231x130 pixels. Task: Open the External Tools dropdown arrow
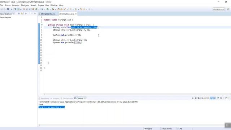click(55, 9)
